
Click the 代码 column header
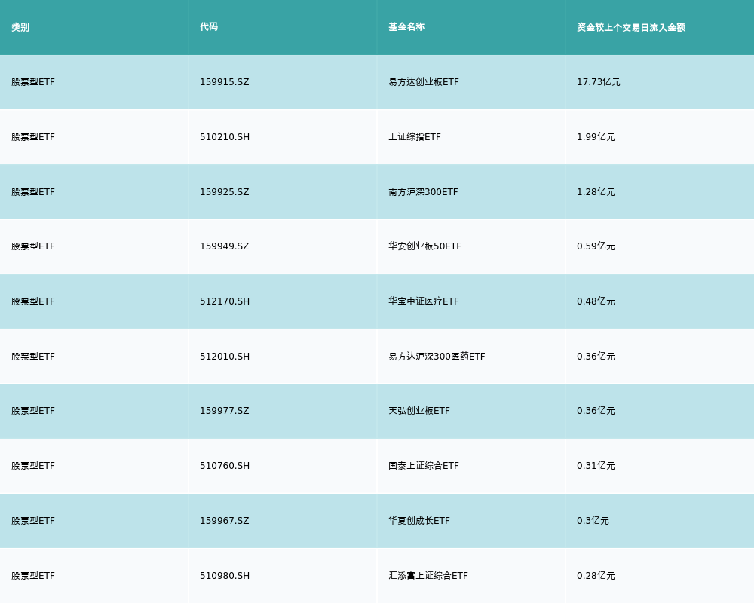pyautogui.click(x=209, y=27)
